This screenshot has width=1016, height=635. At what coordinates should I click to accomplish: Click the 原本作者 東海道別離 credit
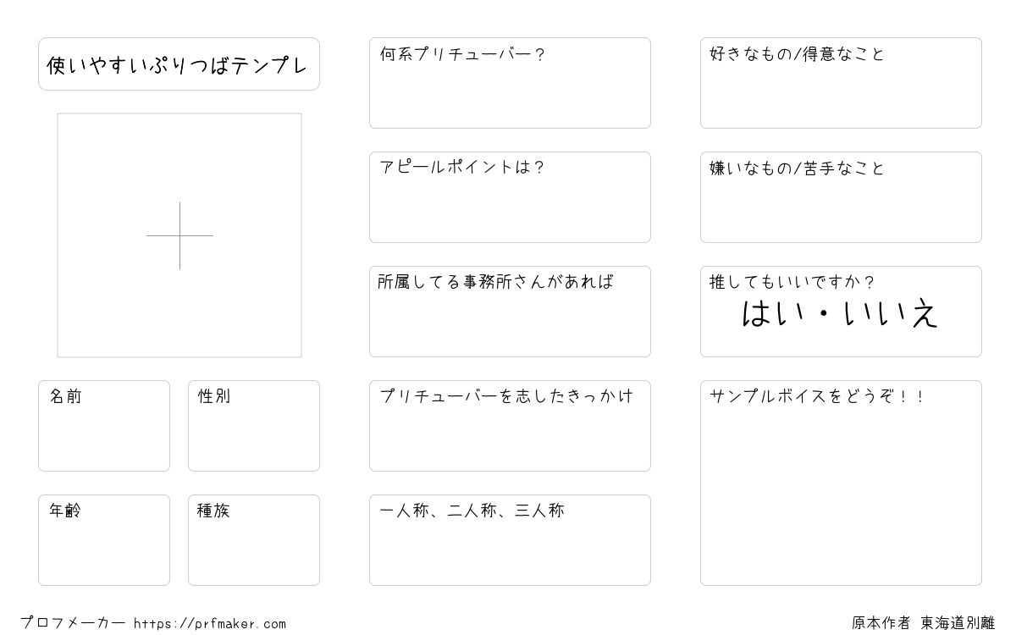coord(923,623)
